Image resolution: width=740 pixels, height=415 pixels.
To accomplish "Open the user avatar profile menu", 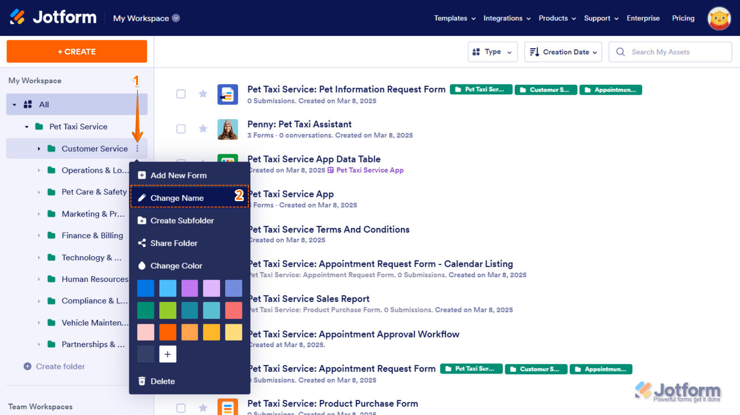I will point(719,18).
